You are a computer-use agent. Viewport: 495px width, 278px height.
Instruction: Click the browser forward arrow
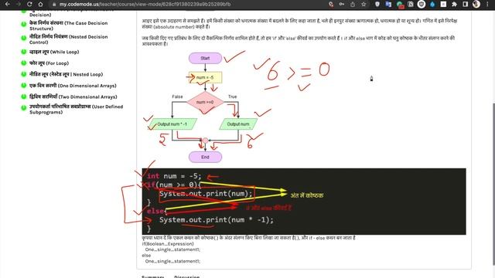pos(19,4)
